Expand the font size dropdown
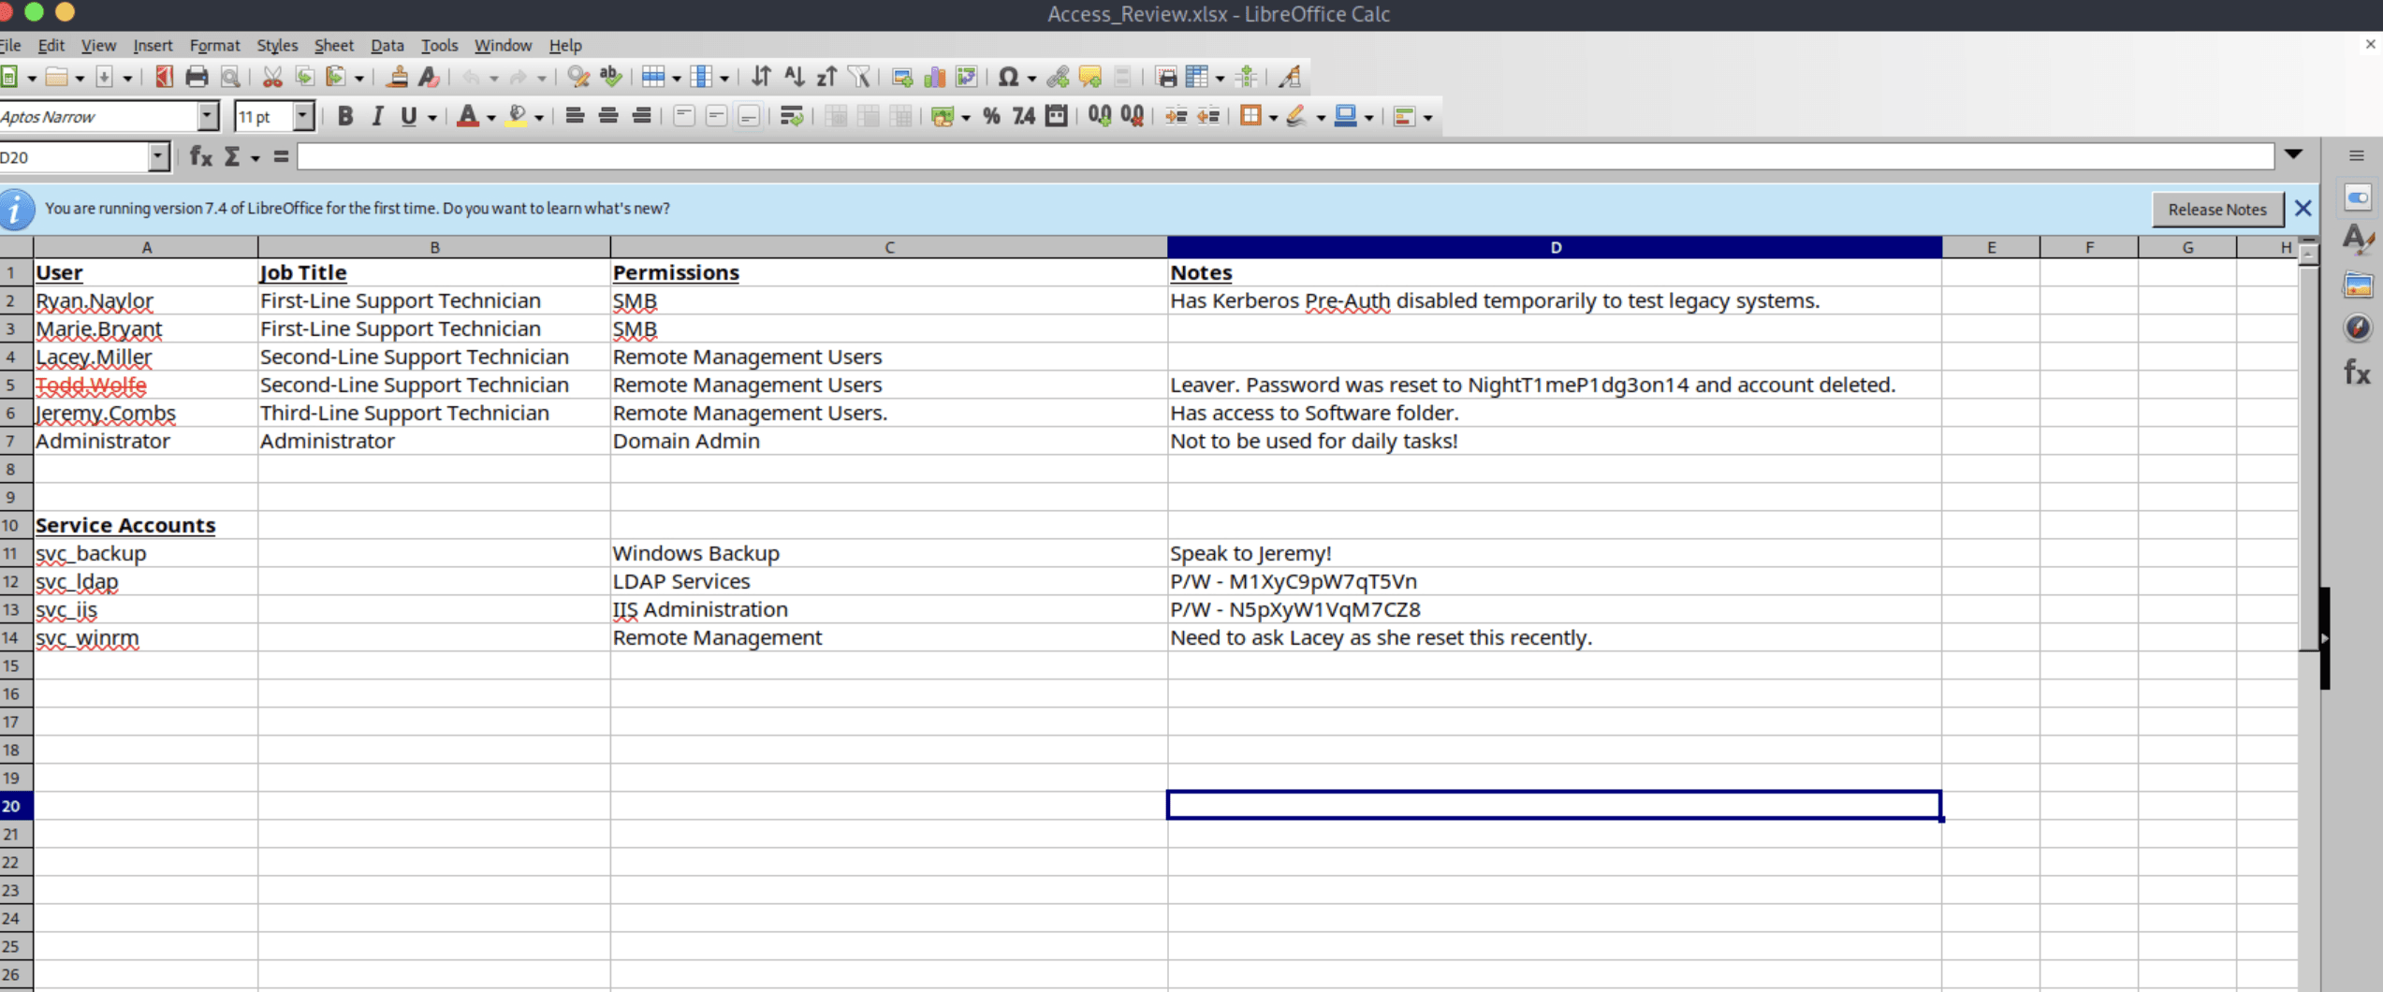2383x992 pixels. 302,117
